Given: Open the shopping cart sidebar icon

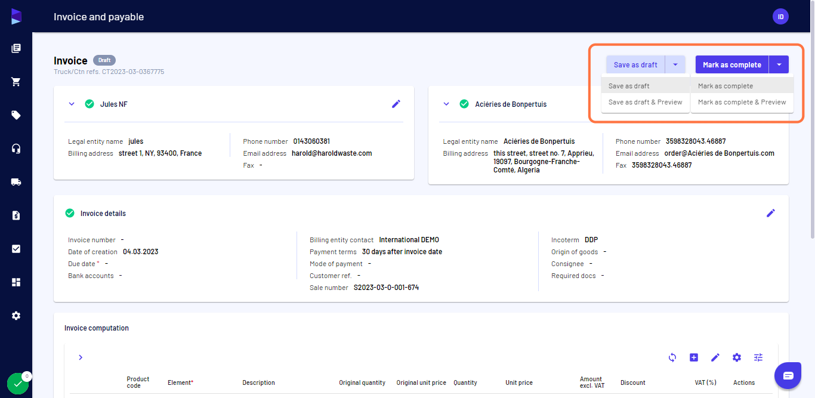Looking at the screenshot, I should [16, 82].
